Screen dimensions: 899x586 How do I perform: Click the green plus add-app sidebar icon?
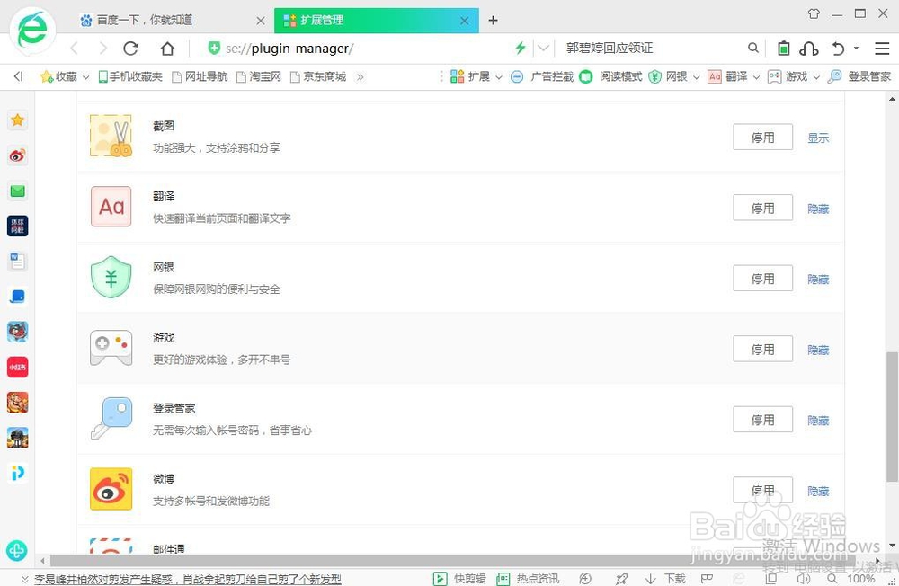[16, 550]
